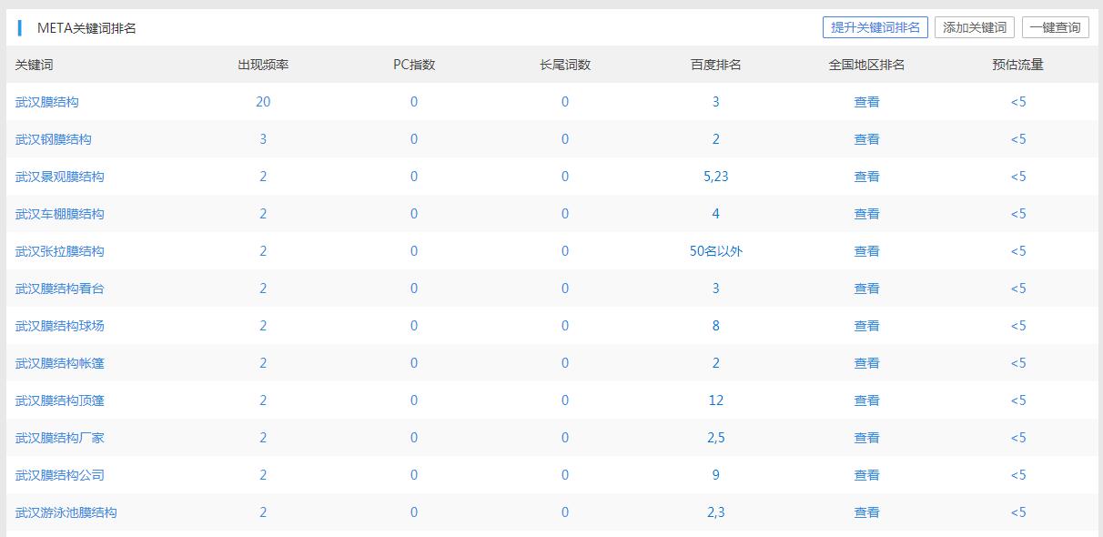This screenshot has height=537, width=1103.
Task: Click frequency value 3 for 武汉钢膜结构
Action: tap(263, 139)
